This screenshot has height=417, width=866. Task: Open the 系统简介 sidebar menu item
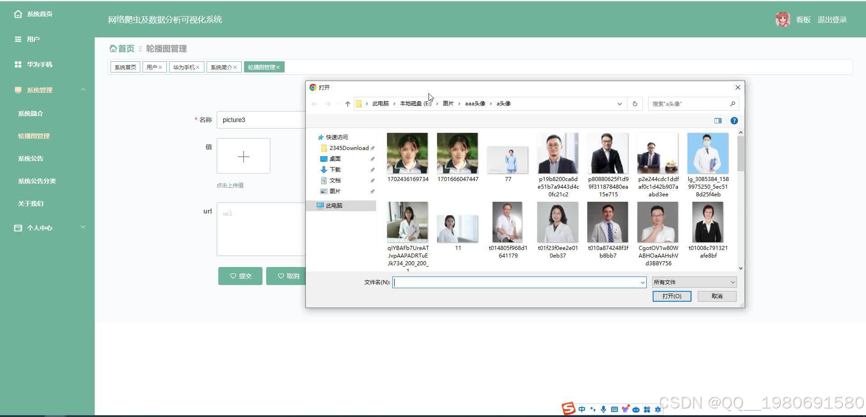coord(31,113)
